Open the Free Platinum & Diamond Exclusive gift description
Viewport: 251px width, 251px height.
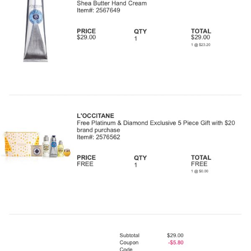(x=156, y=126)
